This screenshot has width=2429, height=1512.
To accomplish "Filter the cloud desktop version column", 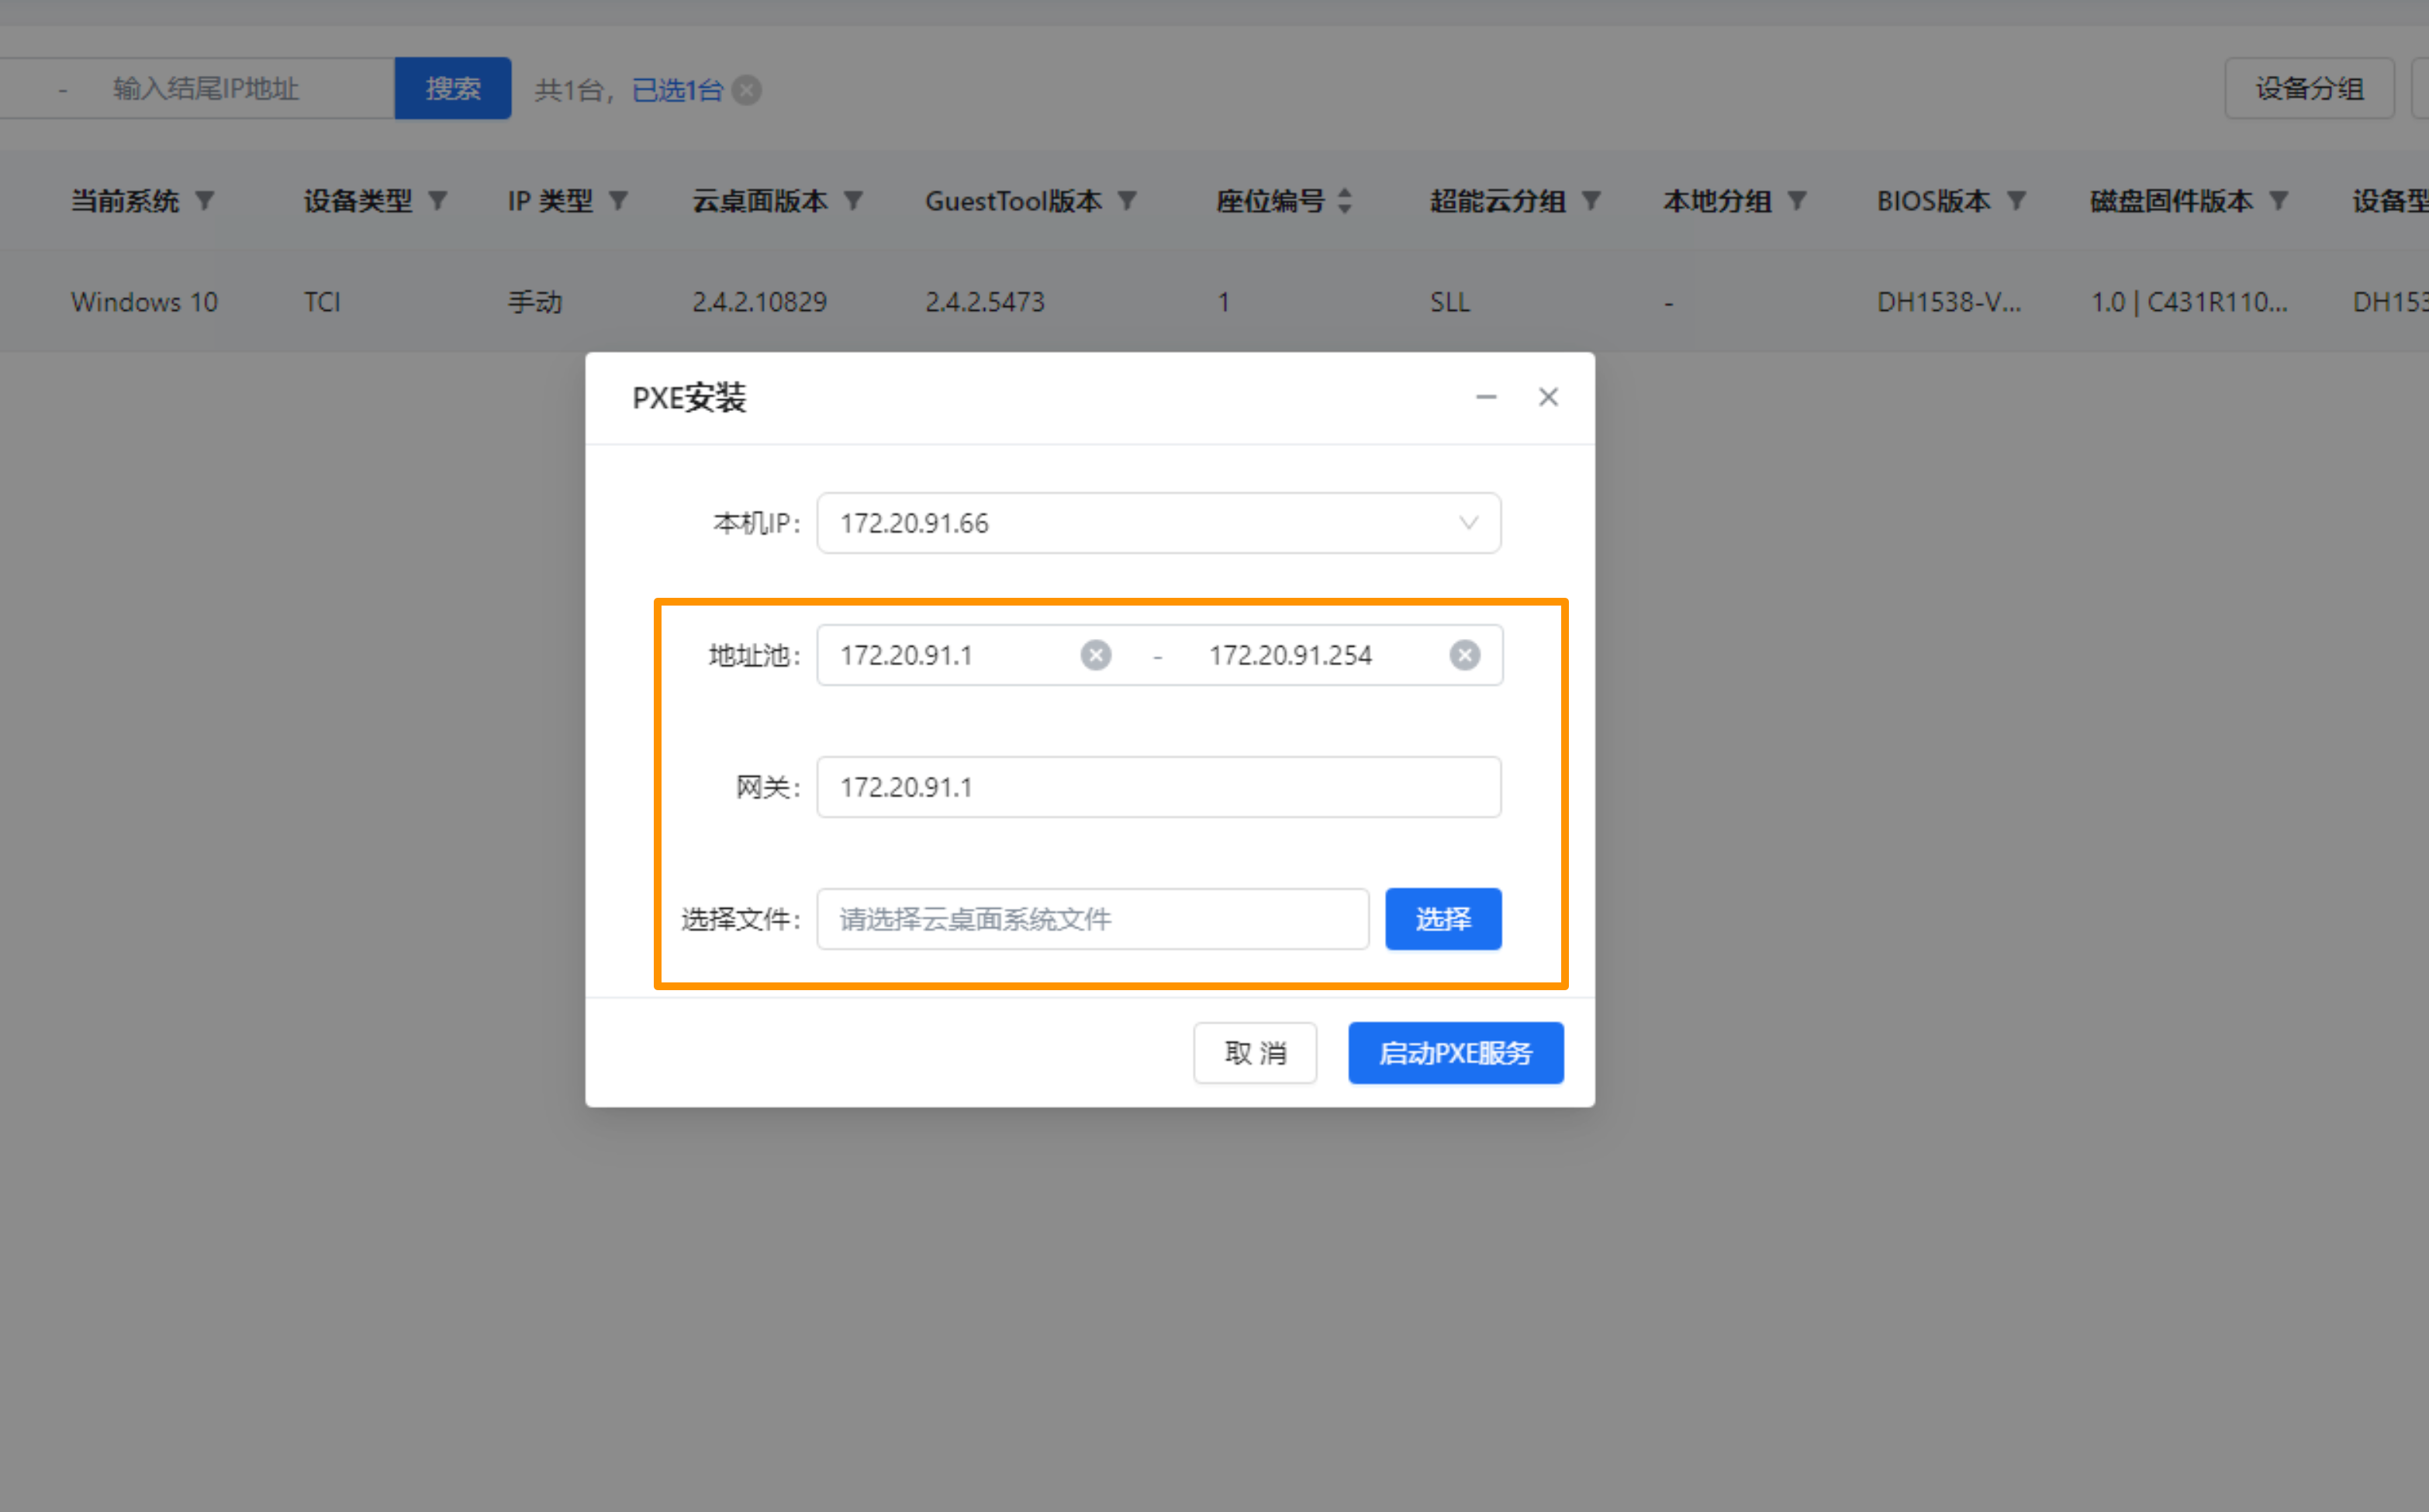I will pos(853,201).
